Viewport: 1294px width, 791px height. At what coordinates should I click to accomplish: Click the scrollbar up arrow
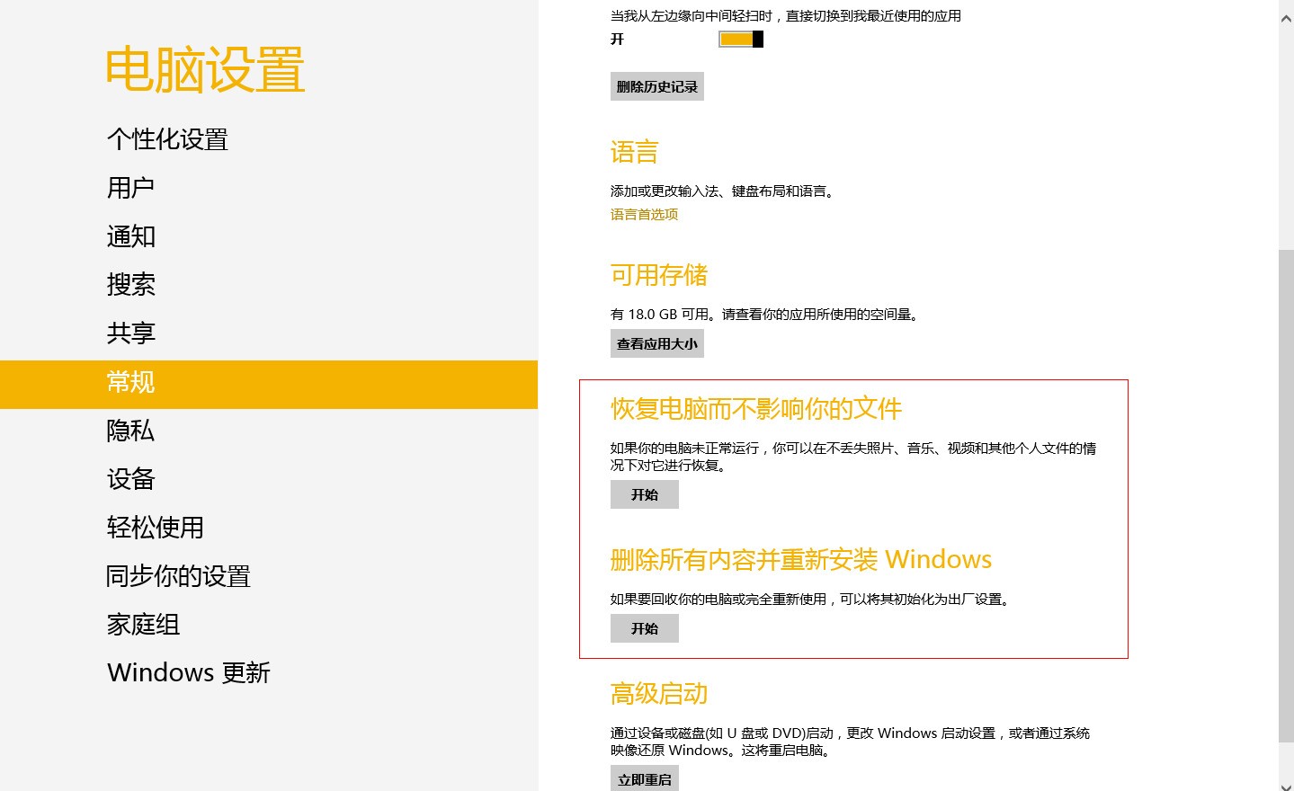[x=1287, y=17]
